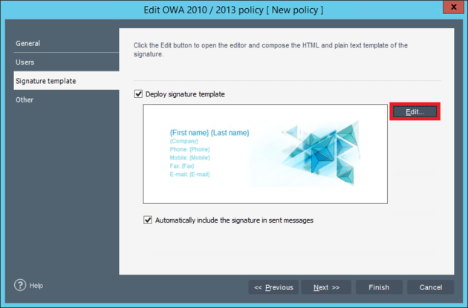The width and height of the screenshot is (468, 308).
Task: Click the Phone: {Phone} line
Action: click(190, 149)
